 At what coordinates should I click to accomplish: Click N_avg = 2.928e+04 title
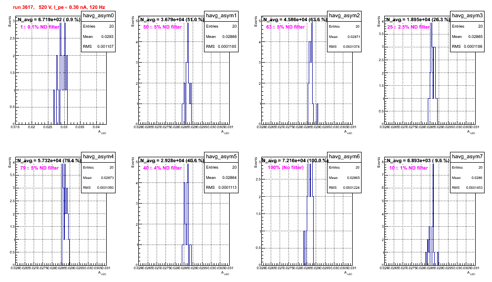(172, 160)
